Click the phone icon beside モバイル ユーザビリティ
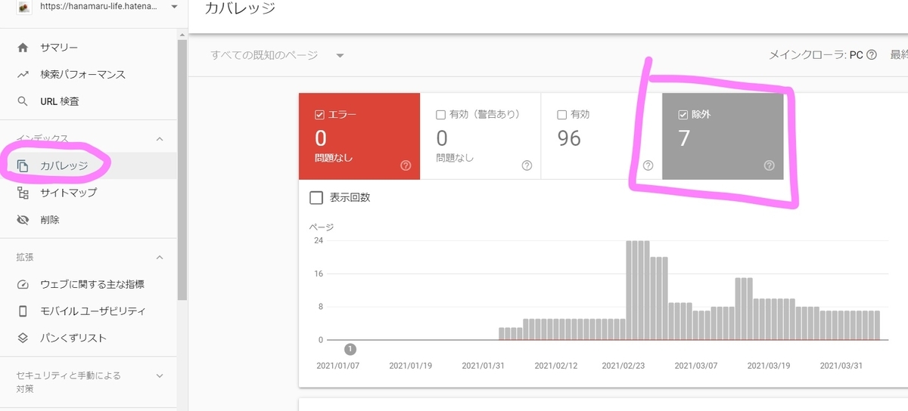 click(x=23, y=311)
